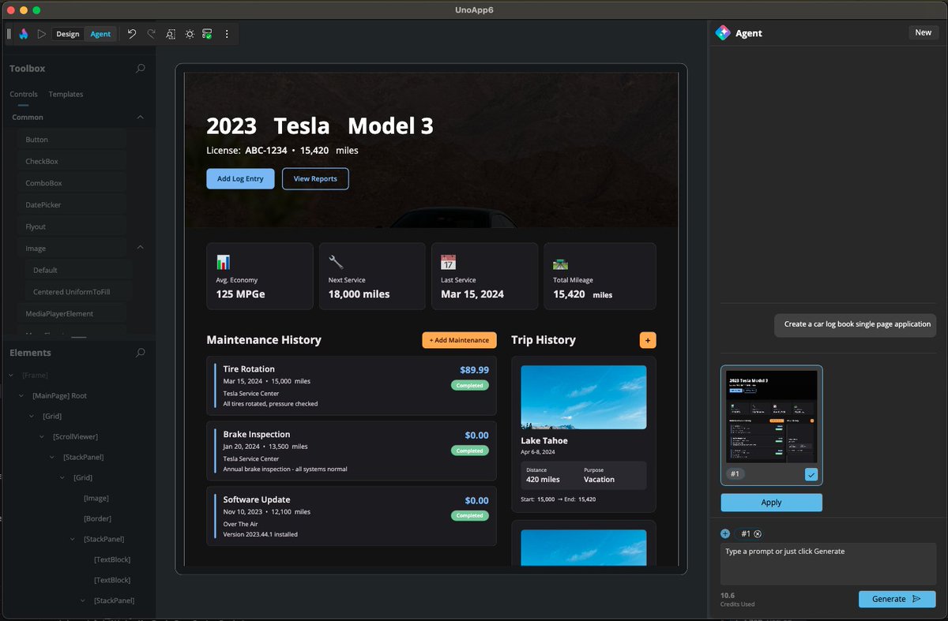Image resolution: width=948 pixels, height=621 pixels.
Task: Click the 2023 Tesla Model 3 heading
Action: coord(319,126)
